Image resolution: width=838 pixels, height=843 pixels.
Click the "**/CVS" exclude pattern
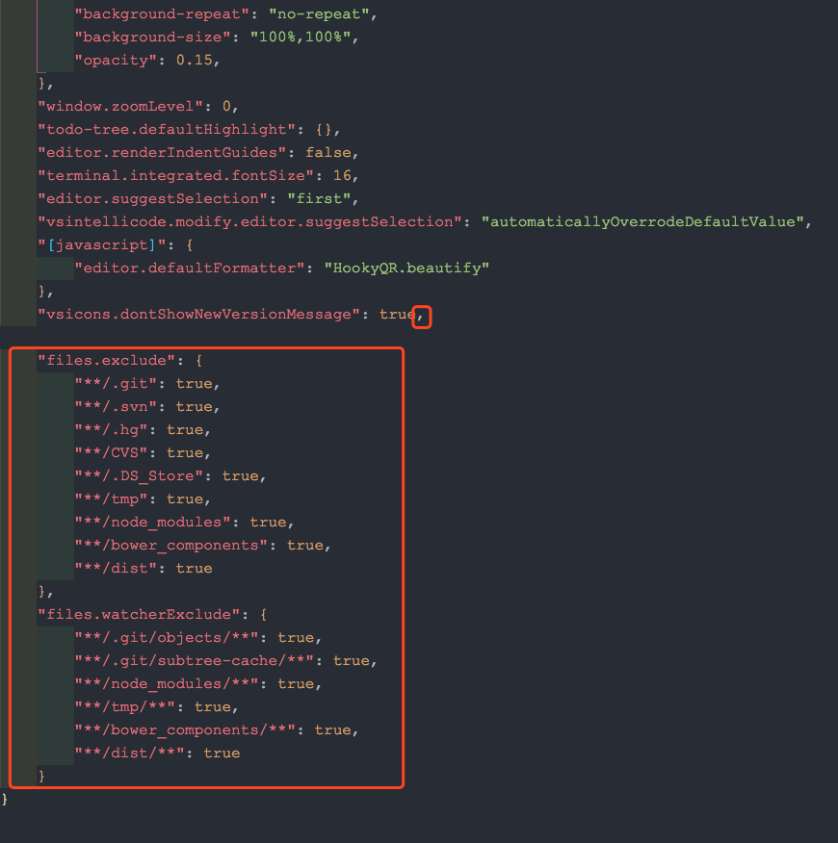112,452
